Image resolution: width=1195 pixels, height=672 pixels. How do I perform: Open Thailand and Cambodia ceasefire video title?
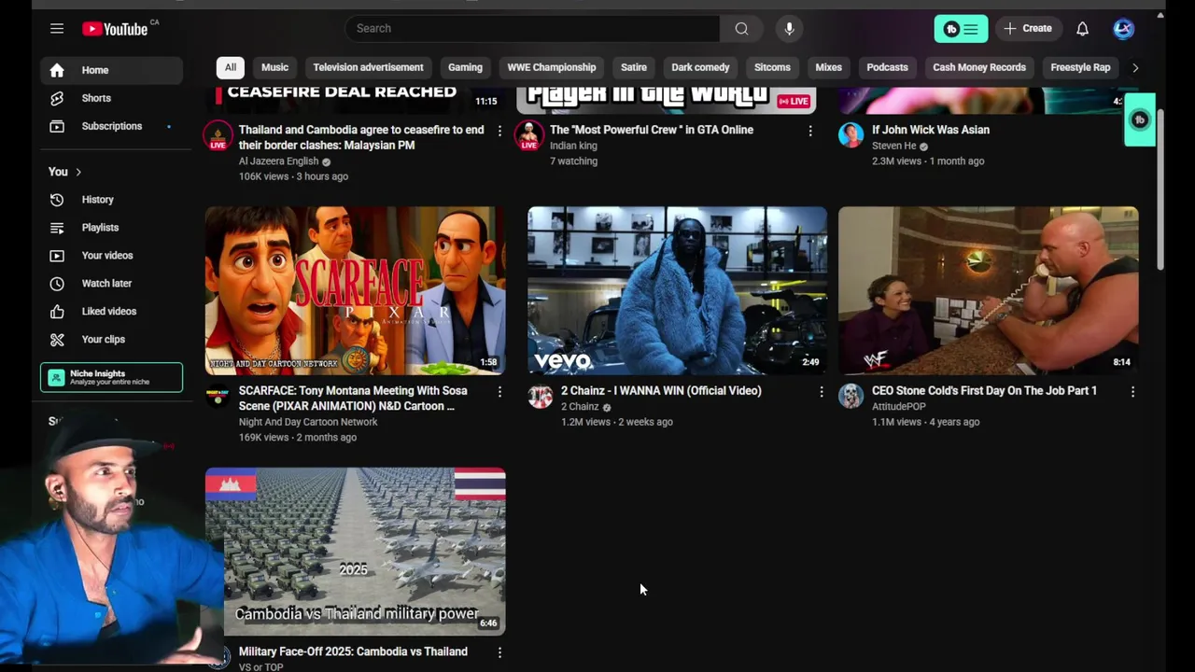click(361, 138)
